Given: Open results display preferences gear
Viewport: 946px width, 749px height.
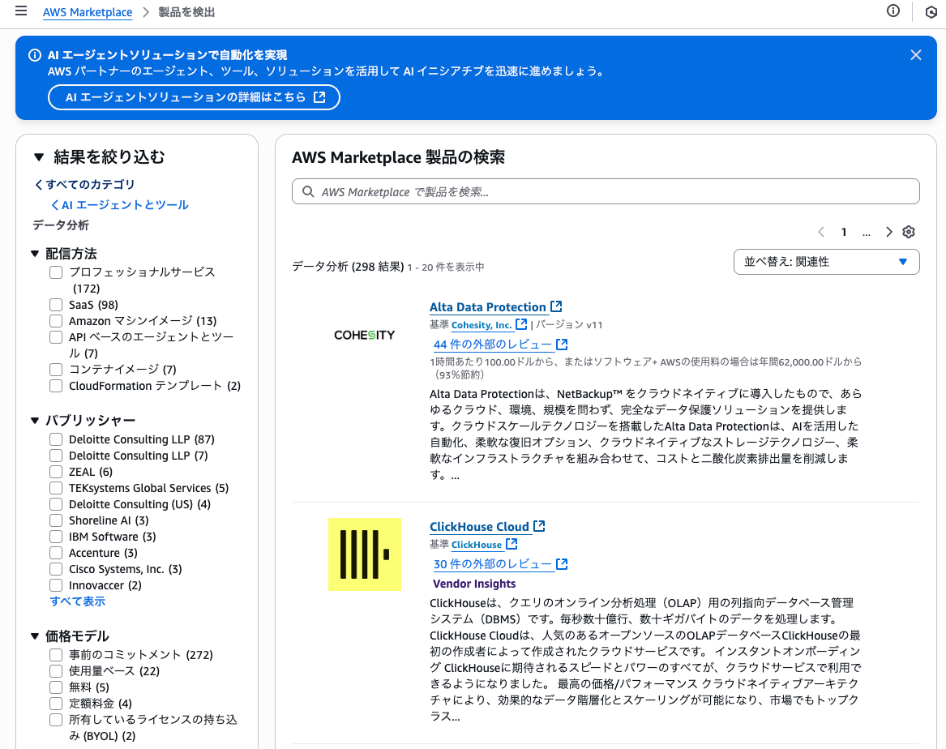Looking at the screenshot, I should tap(909, 232).
